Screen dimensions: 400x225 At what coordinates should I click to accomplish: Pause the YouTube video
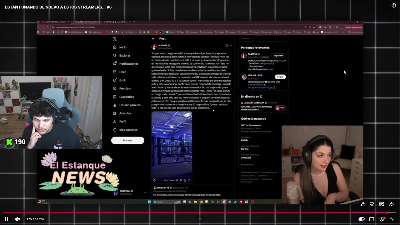point(7,219)
